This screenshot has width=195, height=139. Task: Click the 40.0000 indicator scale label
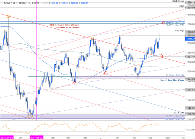click(190, 130)
